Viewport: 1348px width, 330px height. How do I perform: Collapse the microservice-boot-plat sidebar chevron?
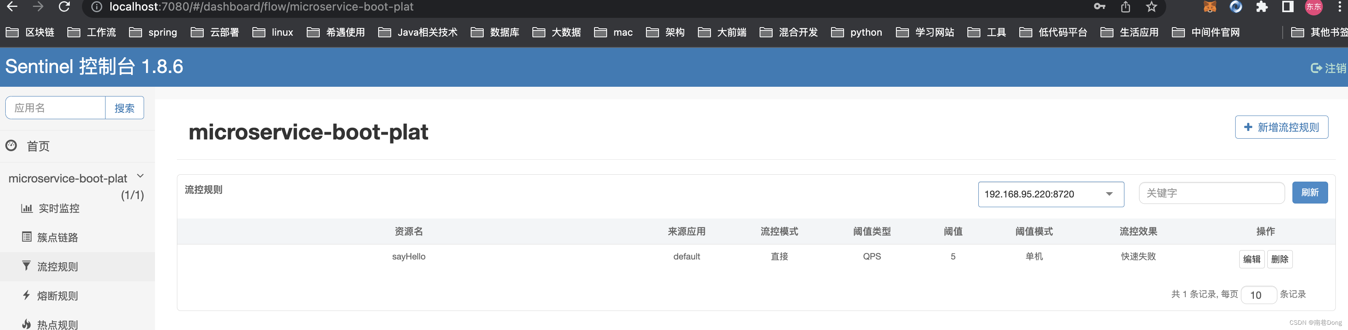[140, 176]
